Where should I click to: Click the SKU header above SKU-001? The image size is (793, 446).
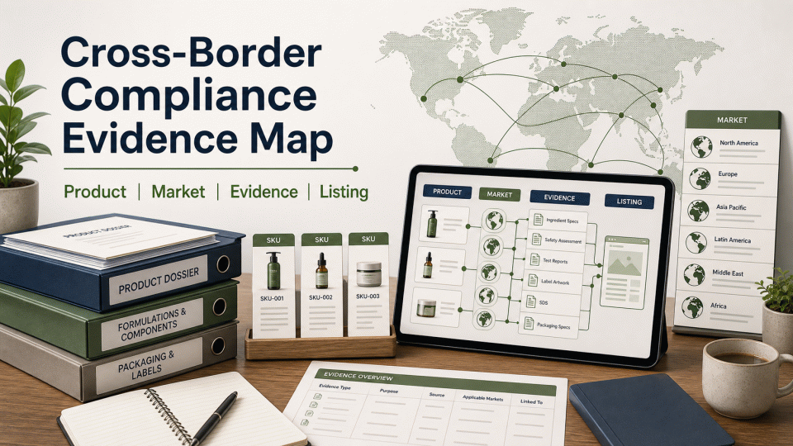point(273,240)
